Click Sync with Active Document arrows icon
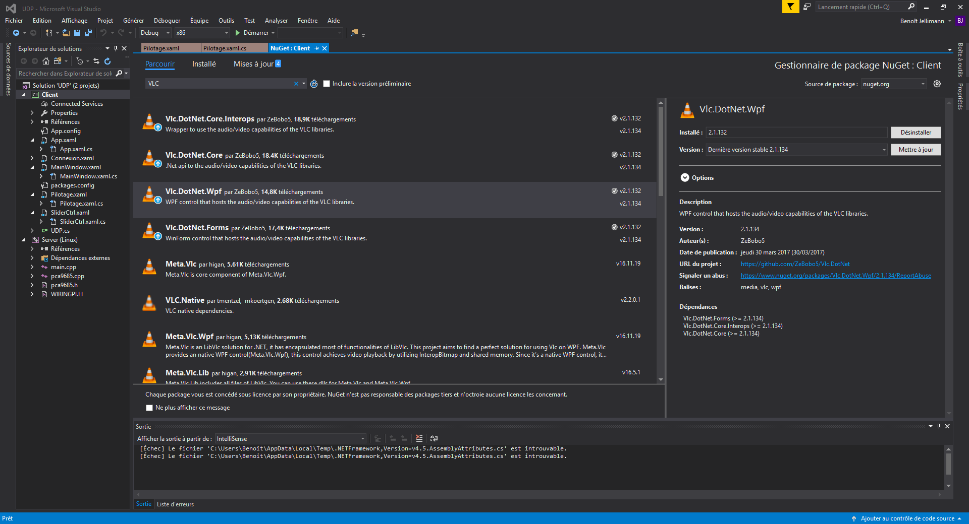Viewport: 969px width, 524px height. (x=96, y=61)
